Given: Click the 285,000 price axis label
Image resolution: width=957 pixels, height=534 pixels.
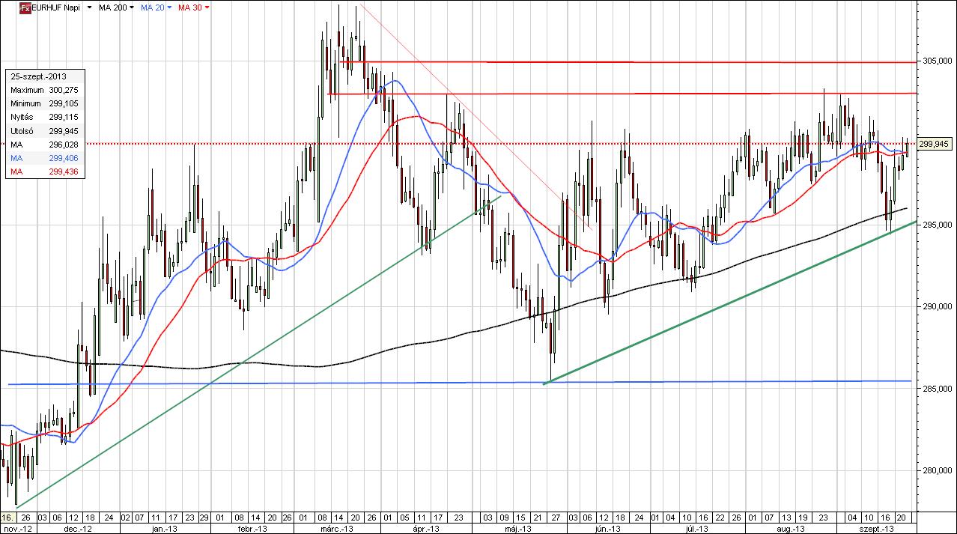Looking at the screenshot, I should 936,388.
